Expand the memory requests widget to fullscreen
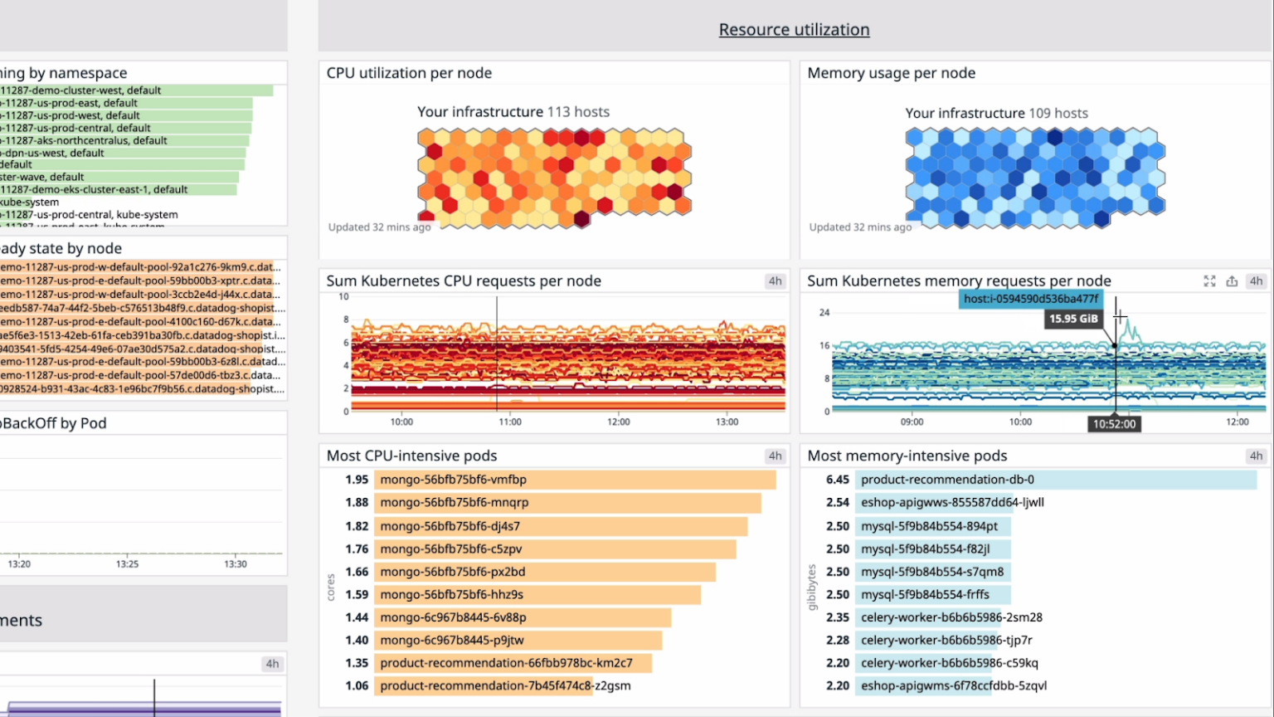 point(1209,280)
